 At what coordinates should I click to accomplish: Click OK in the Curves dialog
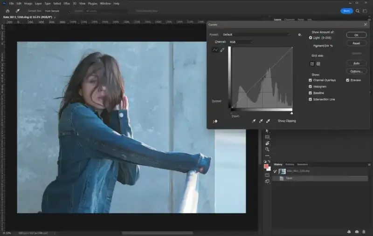click(356, 35)
